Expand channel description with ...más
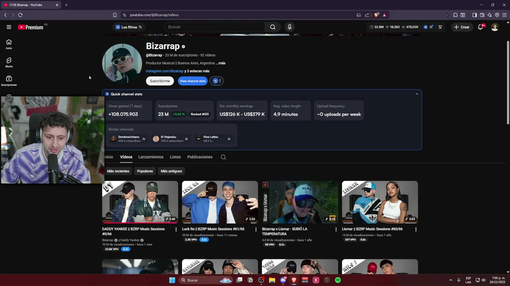Screen dimensions: 510x286 [x=221, y=63]
